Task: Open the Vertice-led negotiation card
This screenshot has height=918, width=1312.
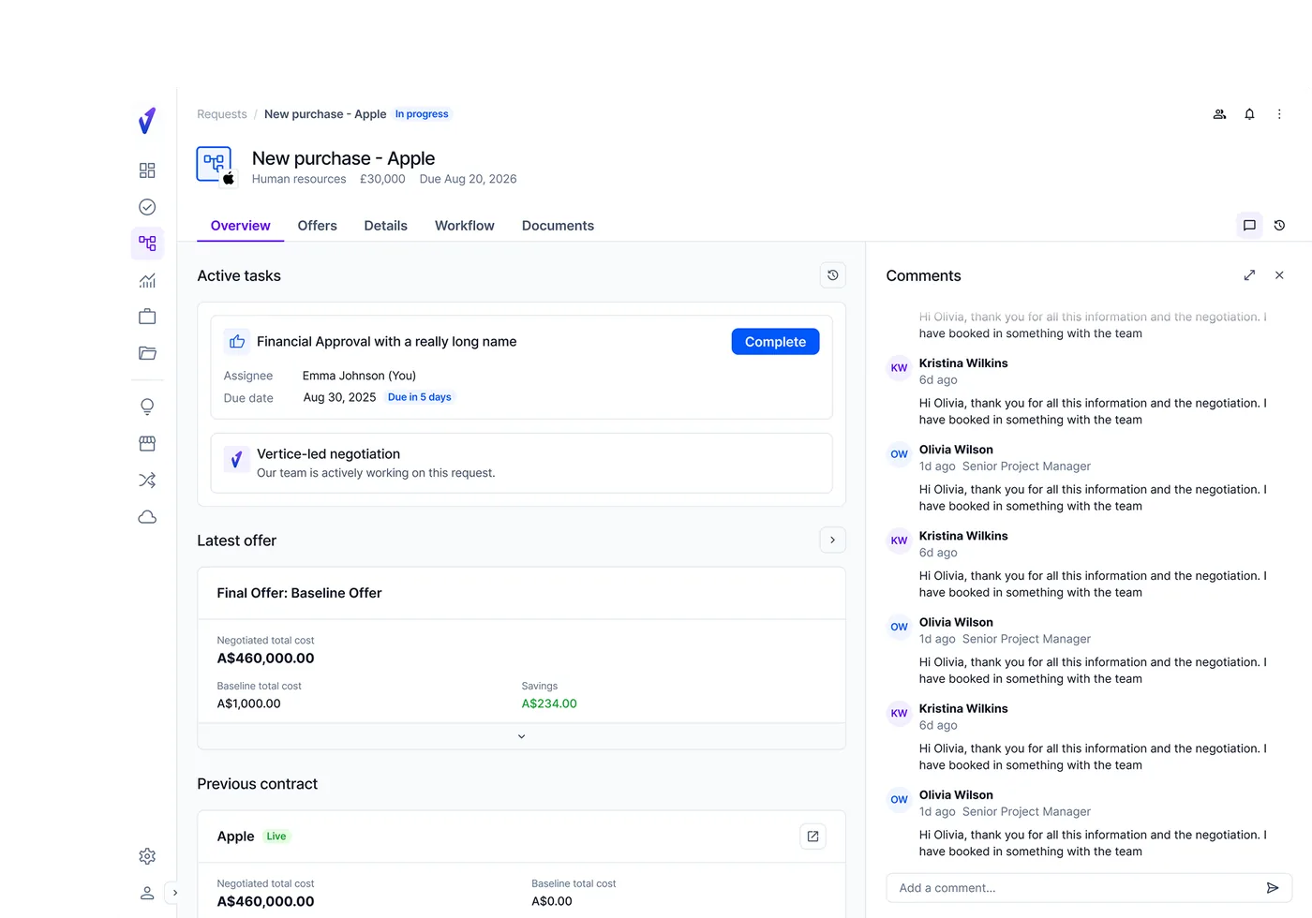Action: coord(522,463)
